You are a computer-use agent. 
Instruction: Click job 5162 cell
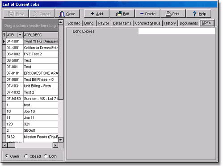point(15,137)
